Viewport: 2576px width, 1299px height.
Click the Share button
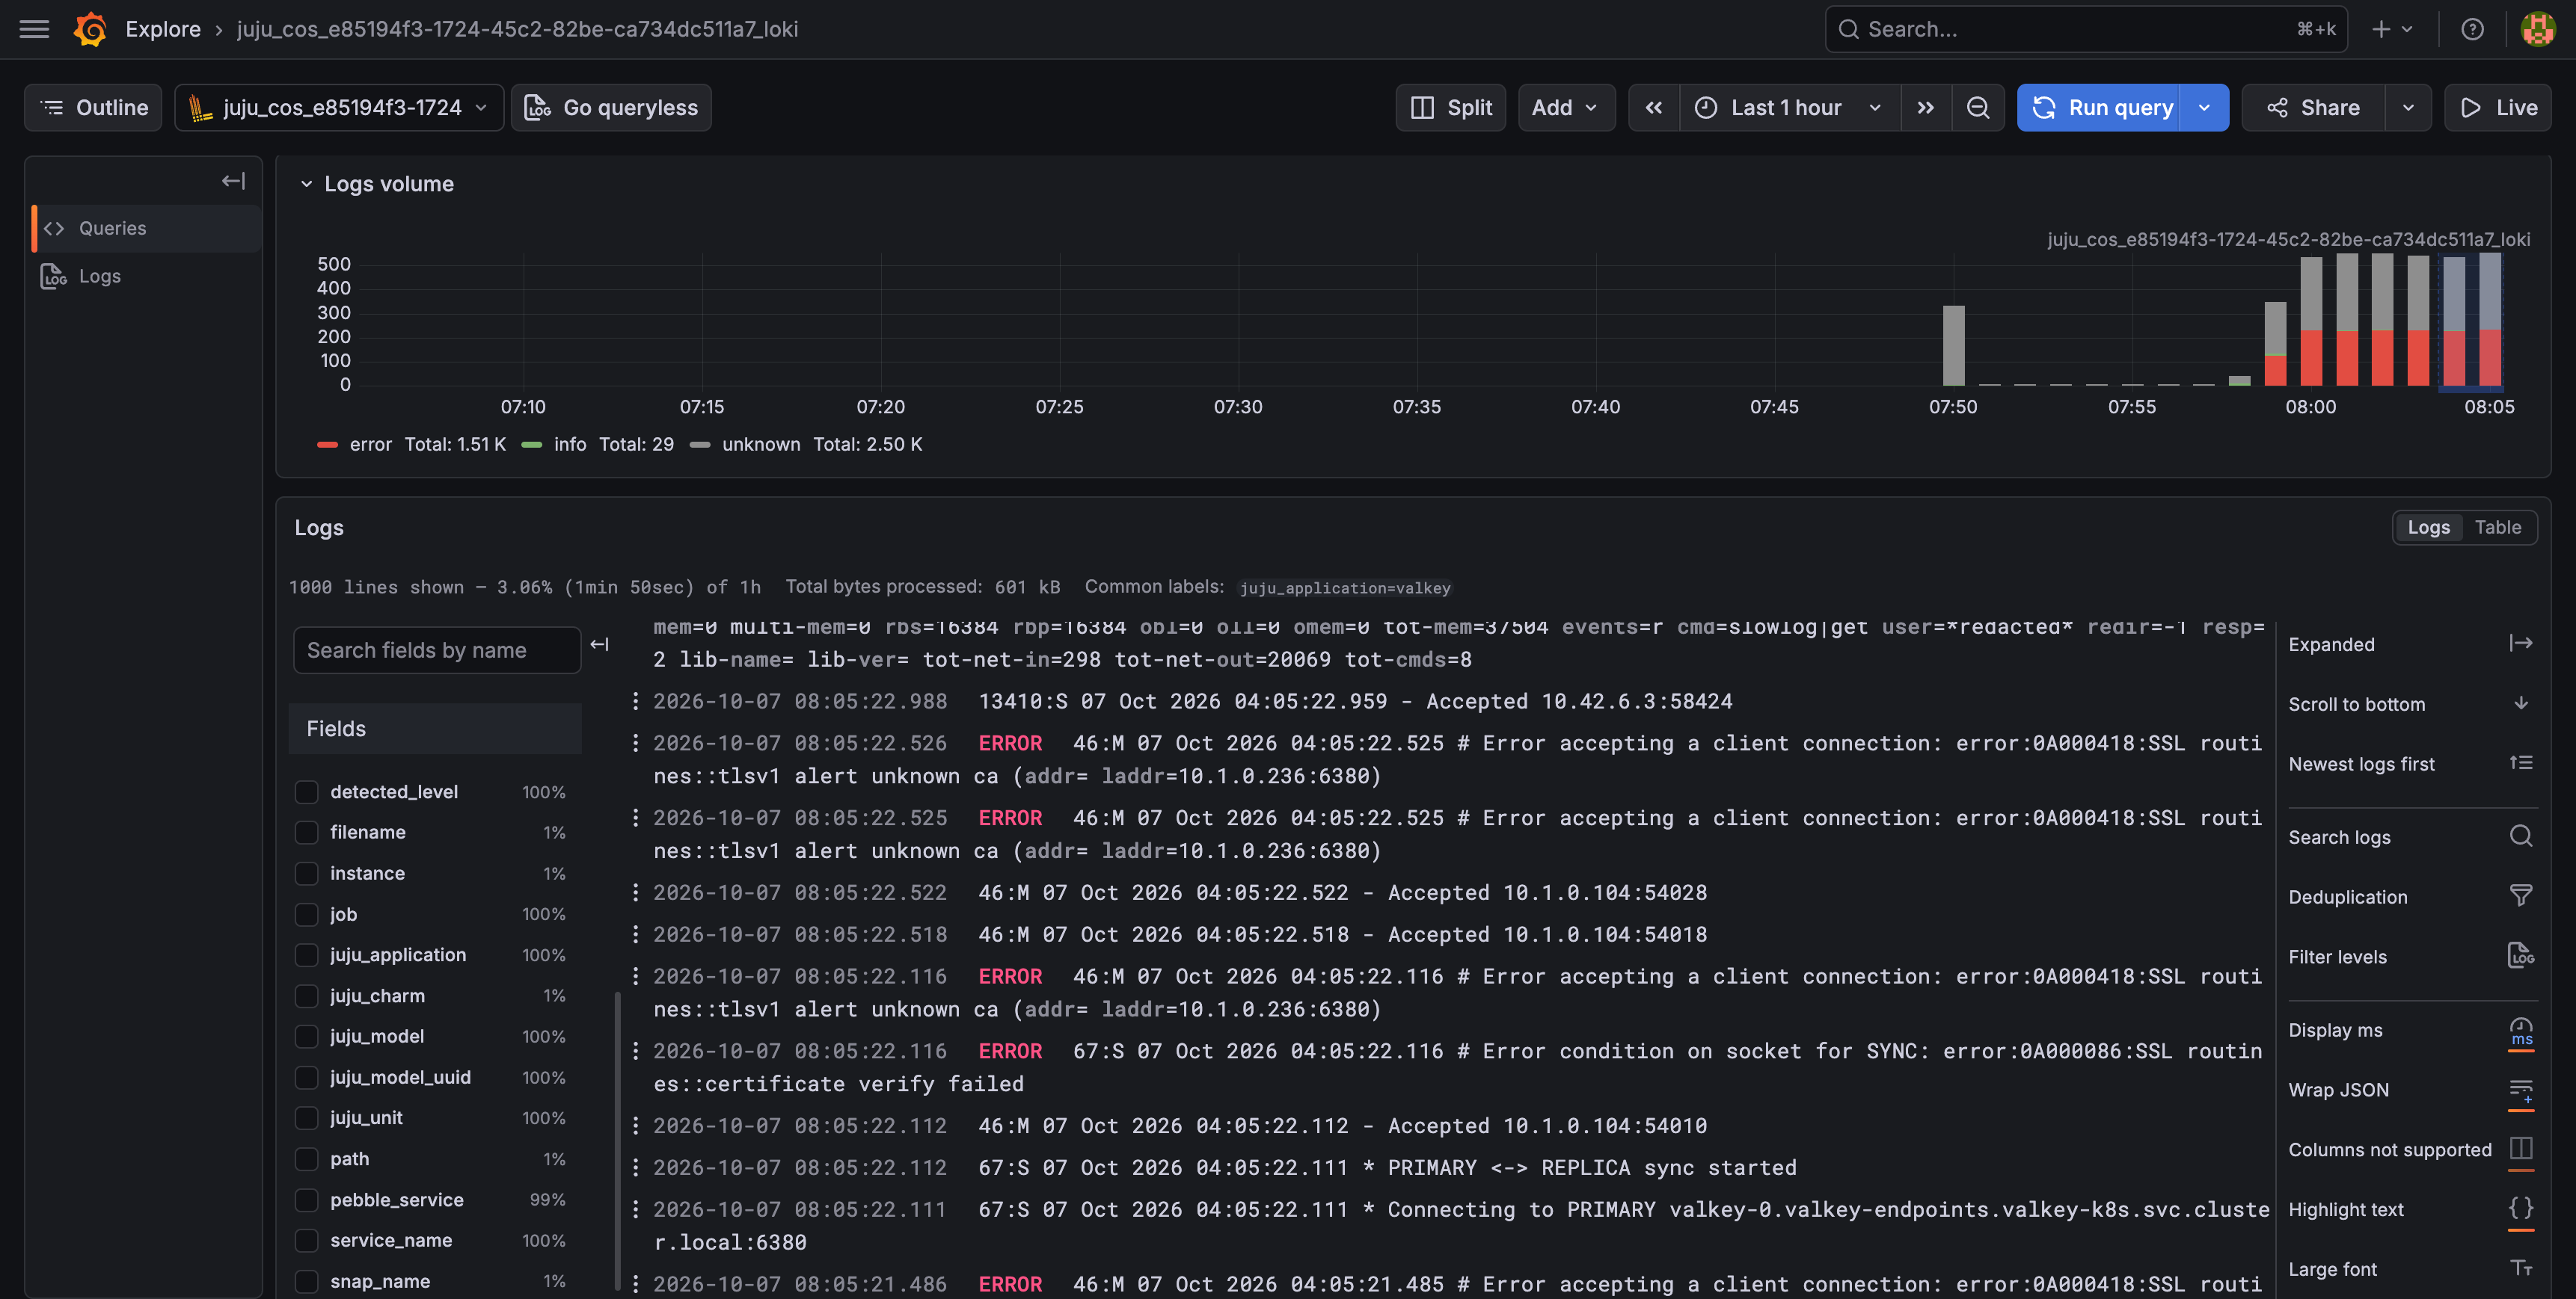point(2313,108)
